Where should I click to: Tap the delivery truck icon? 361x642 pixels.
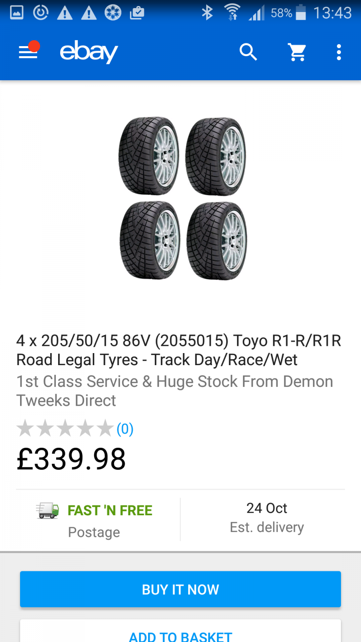47,510
